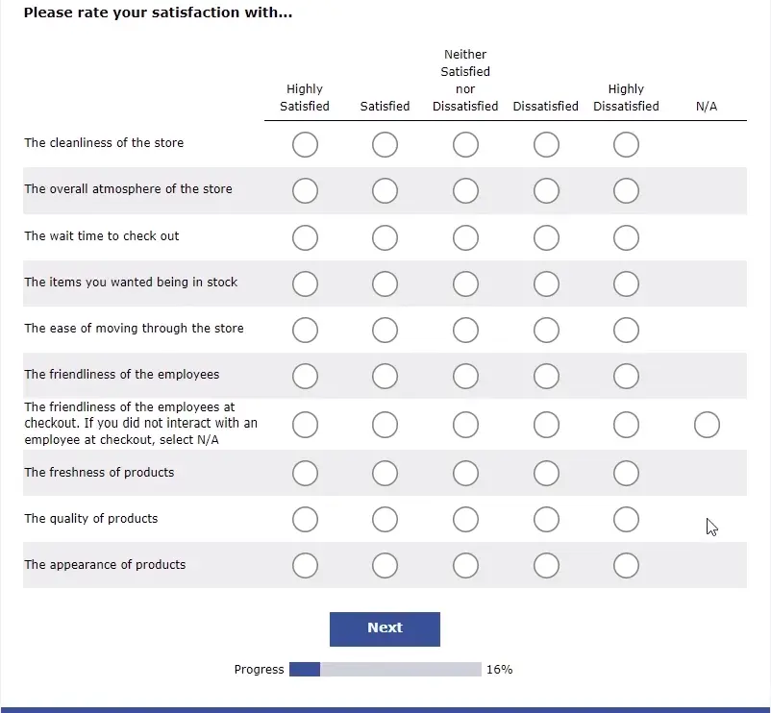Select Highly Dissatisfied for store cleanliness
771x713 pixels.
(626, 144)
